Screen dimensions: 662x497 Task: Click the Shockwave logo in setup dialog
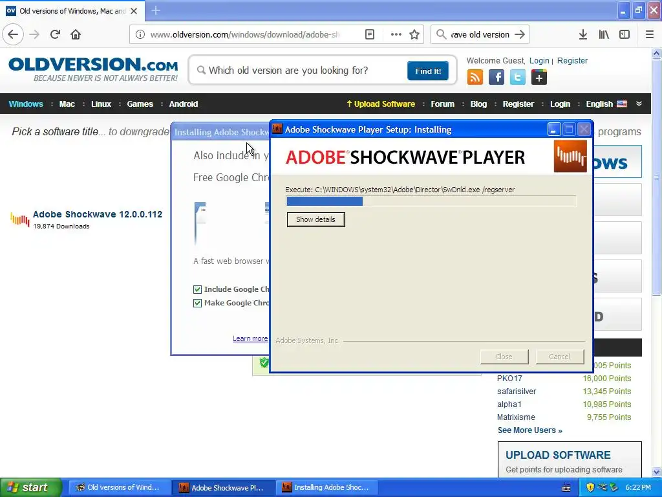[570, 157]
